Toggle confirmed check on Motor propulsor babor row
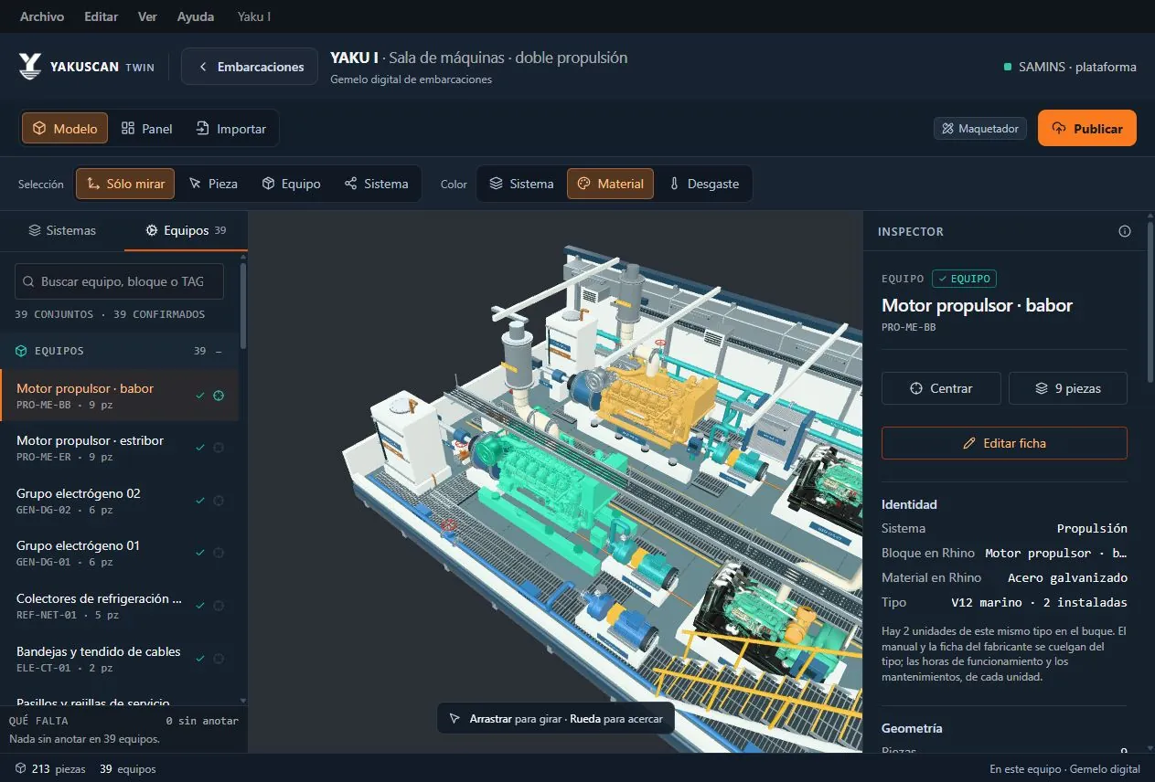This screenshot has height=782, width=1155. point(200,396)
